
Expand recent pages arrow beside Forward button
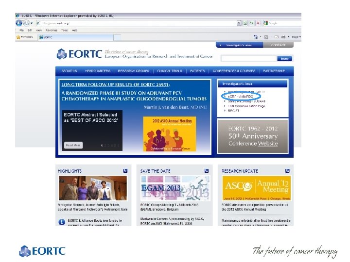(32, 23)
